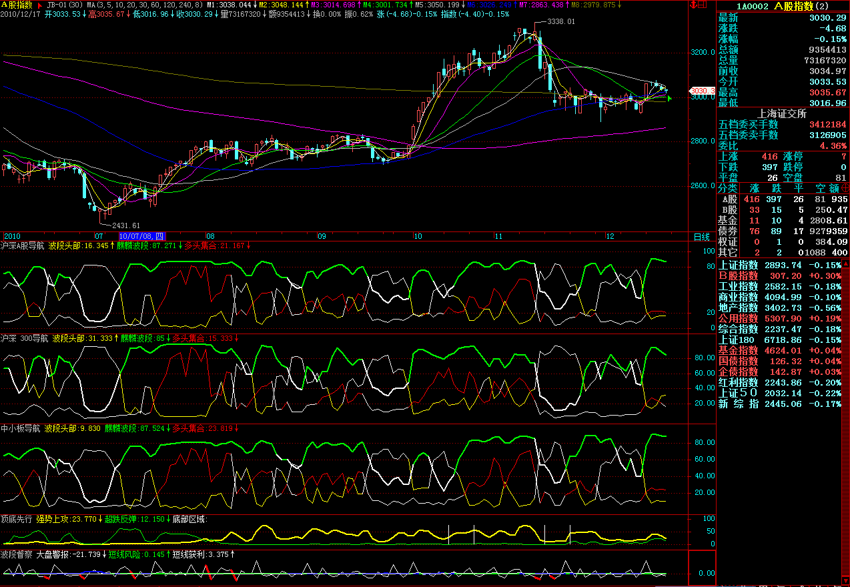Select B股指数 row
The image size is (850, 587).
tap(779, 276)
